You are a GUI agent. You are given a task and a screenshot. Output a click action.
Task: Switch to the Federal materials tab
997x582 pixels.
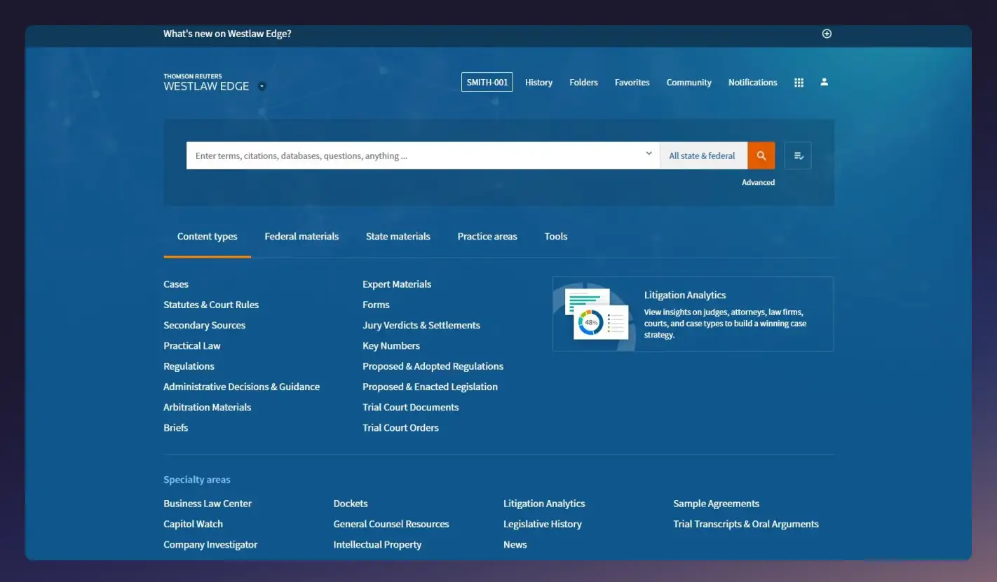(x=301, y=236)
